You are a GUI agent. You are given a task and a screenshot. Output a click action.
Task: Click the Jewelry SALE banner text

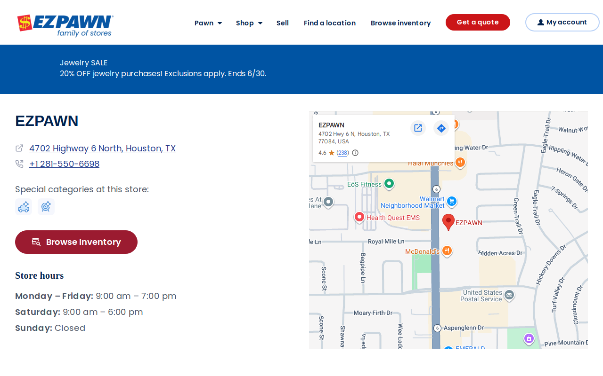coord(84,63)
